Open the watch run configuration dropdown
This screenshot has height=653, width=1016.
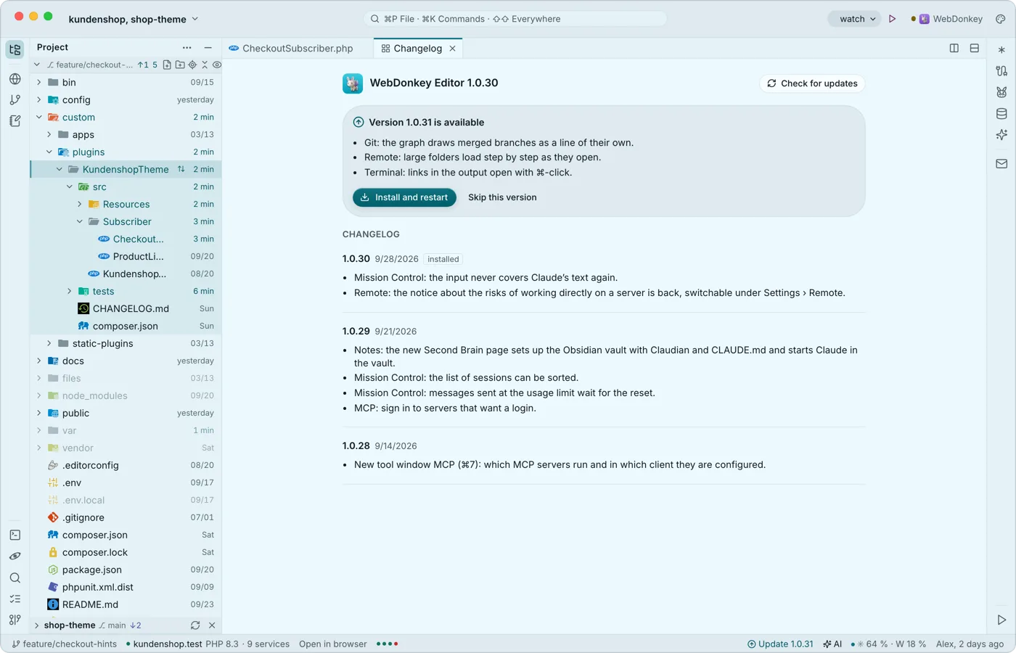855,19
